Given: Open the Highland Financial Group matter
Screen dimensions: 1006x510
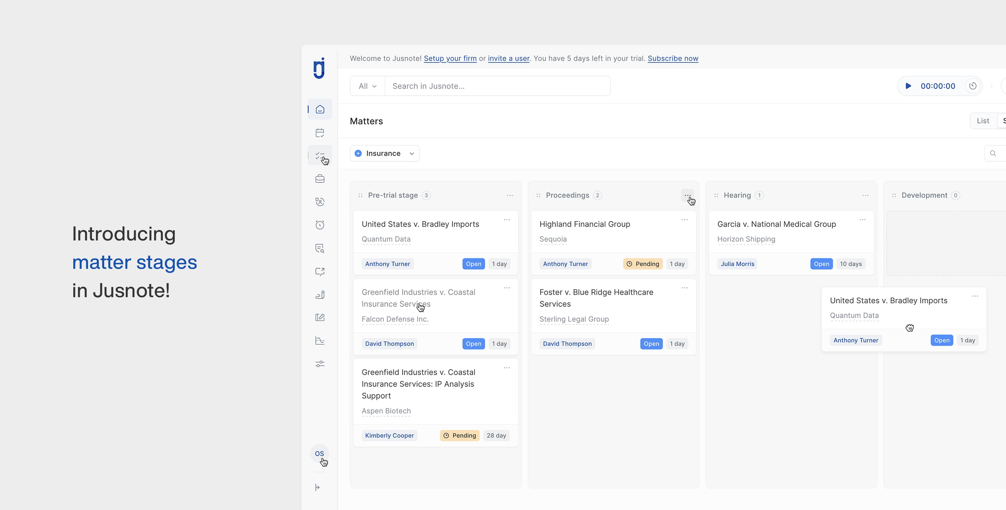Looking at the screenshot, I should pos(585,224).
